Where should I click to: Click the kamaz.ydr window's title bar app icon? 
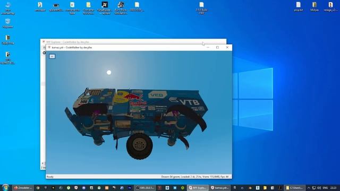(49, 47)
